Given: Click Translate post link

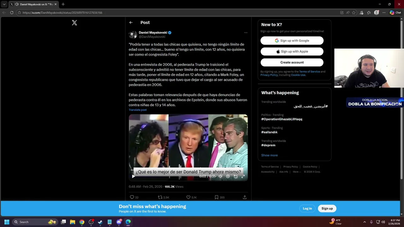Looking at the screenshot, I should (x=138, y=110).
